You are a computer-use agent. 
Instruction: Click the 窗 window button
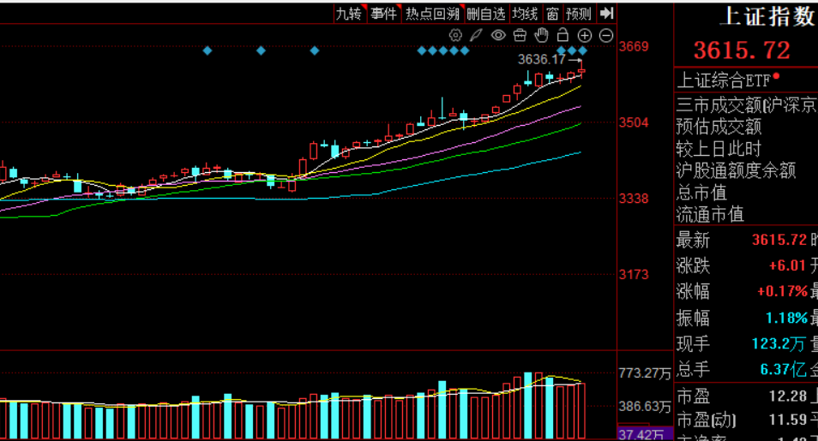[552, 14]
